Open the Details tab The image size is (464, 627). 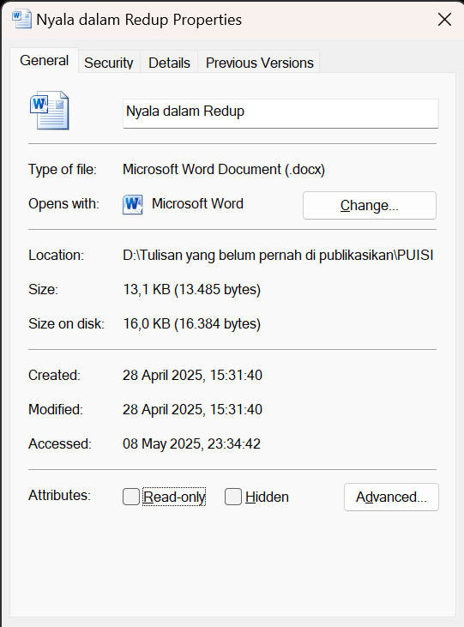point(169,63)
